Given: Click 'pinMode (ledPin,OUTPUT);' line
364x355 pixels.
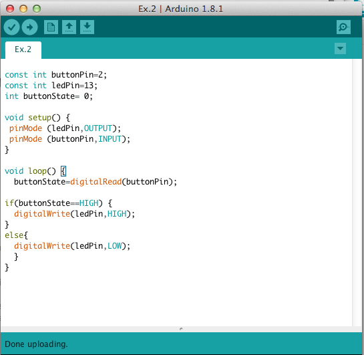Looking at the screenshot, I should pyautogui.click(x=65, y=128).
